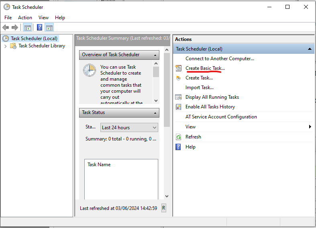Image resolution: width=316 pixels, height=228 pixels.
Task: Click the summary pane scroll-up arrow
Action: 167,50
